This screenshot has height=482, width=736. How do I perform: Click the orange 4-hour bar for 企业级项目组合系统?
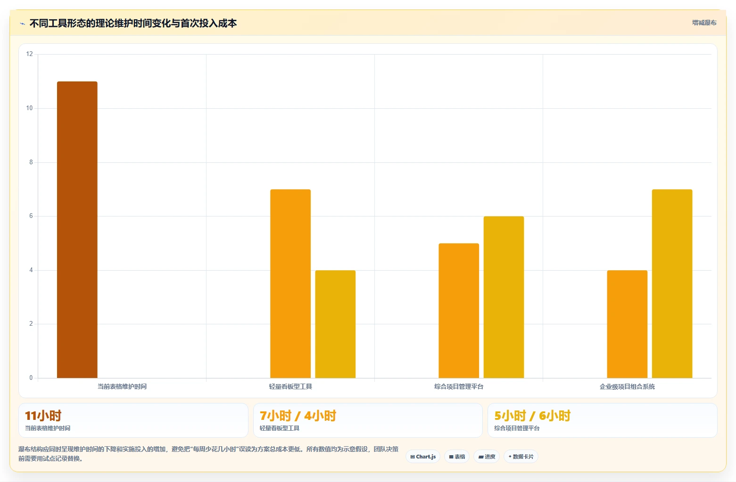tap(627, 324)
